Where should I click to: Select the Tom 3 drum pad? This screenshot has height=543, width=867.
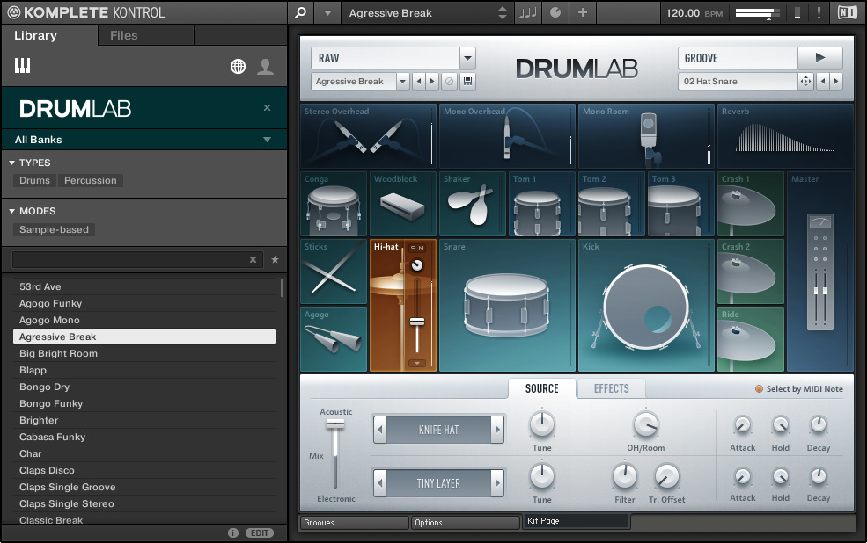point(680,204)
